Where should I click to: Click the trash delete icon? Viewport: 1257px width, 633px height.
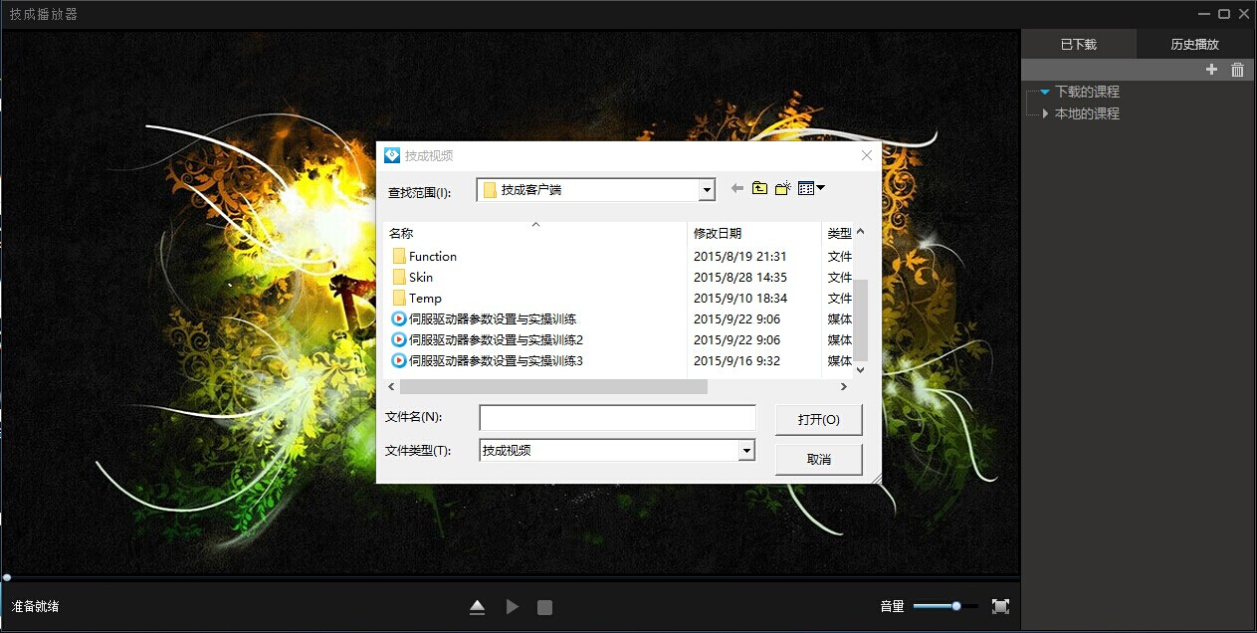point(1237,70)
